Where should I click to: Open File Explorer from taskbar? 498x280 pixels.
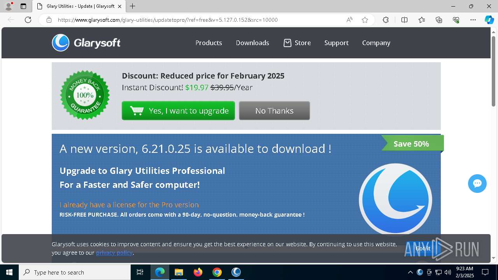coord(179,272)
